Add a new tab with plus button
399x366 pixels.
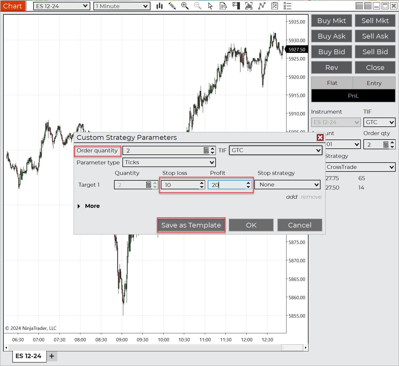coord(52,356)
